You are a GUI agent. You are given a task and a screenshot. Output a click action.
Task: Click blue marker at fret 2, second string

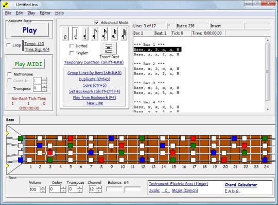(40, 146)
